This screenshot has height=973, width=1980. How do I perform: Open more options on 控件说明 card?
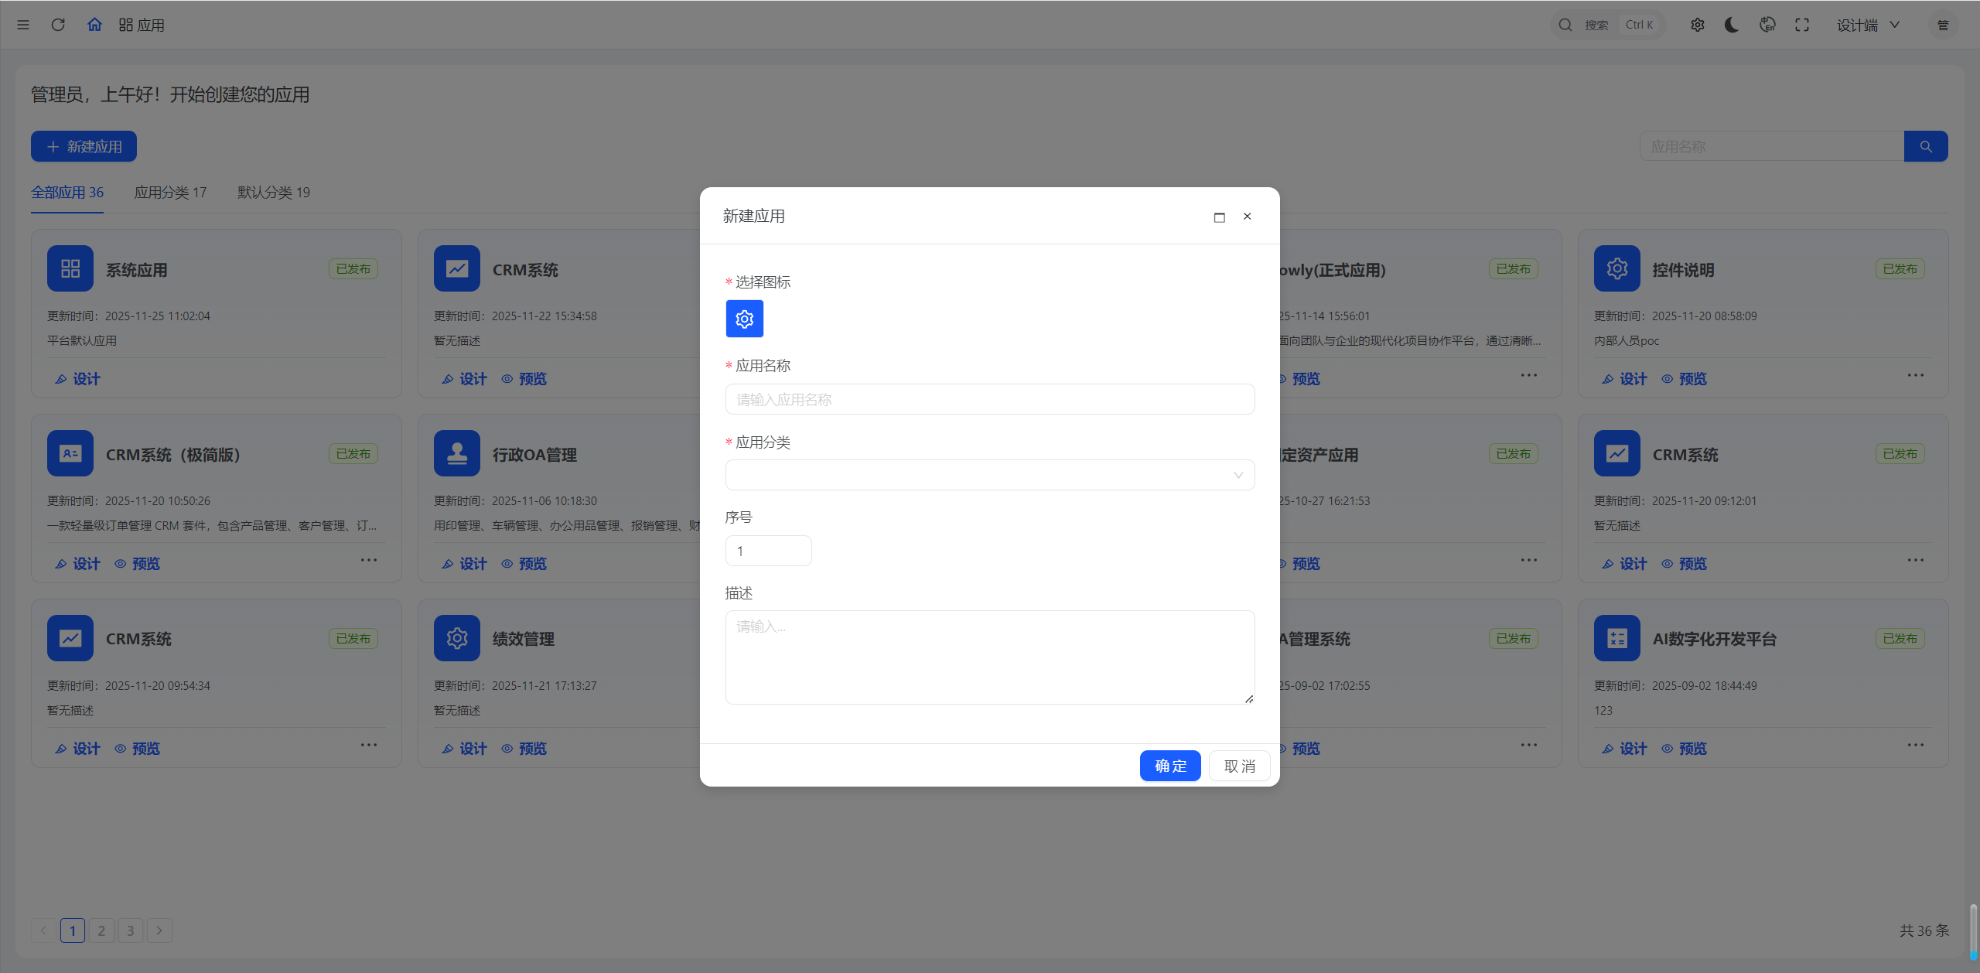[1915, 375]
